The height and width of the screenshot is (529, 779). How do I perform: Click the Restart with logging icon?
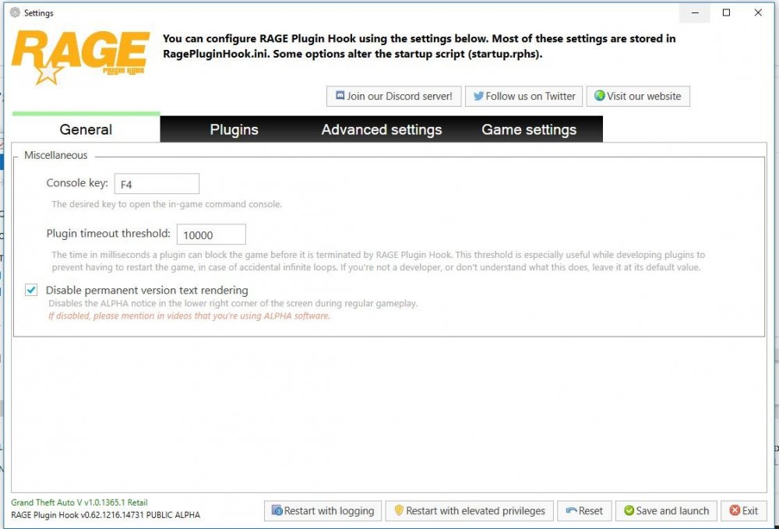(277, 510)
